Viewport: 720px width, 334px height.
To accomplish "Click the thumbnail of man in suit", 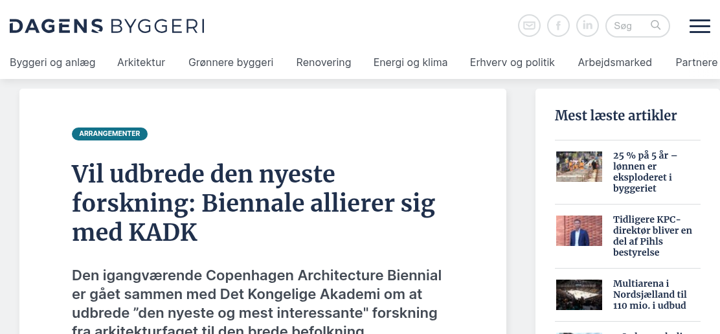I will click(579, 231).
